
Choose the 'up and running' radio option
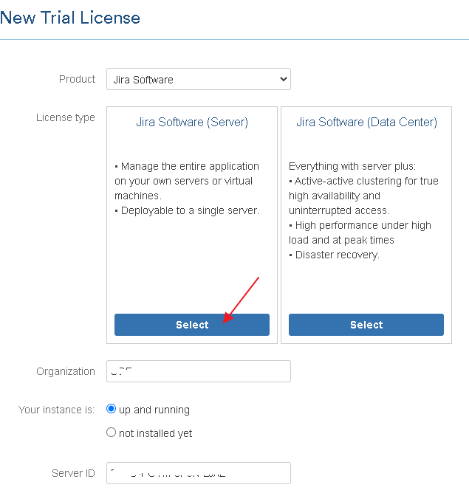pyautogui.click(x=111, y=409)
